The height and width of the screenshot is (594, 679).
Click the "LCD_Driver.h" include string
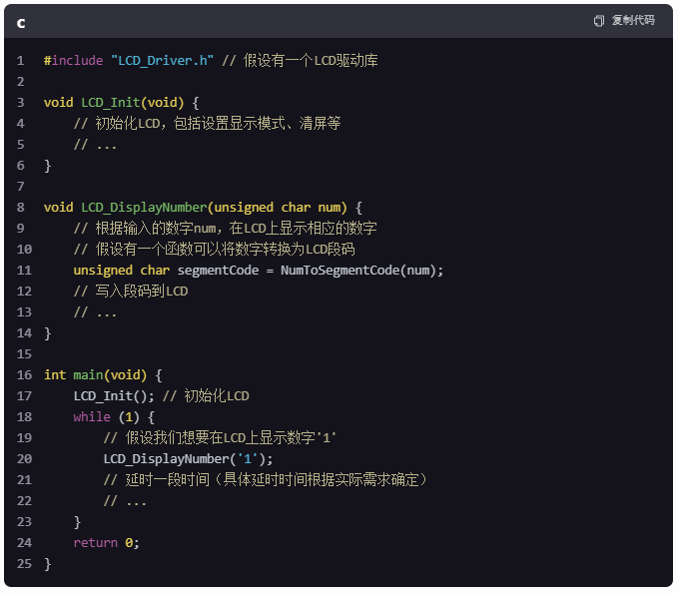click(x=162, y=60)
